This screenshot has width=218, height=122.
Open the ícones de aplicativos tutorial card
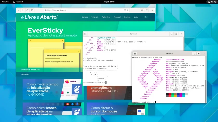pos(53,109)
